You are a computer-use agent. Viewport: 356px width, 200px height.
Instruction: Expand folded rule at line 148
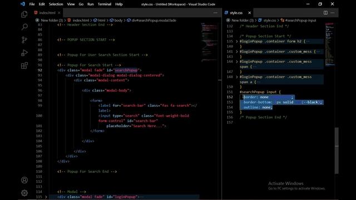[x=236, y=77]
